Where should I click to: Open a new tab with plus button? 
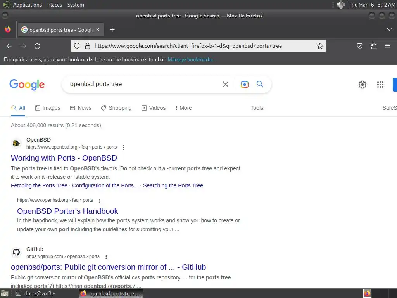point(112,30)
